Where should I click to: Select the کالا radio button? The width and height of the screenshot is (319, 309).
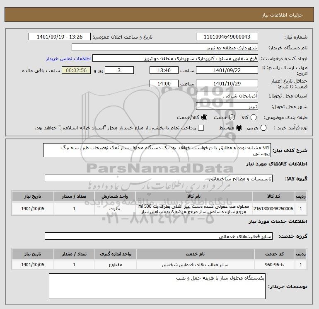(254, 117)
